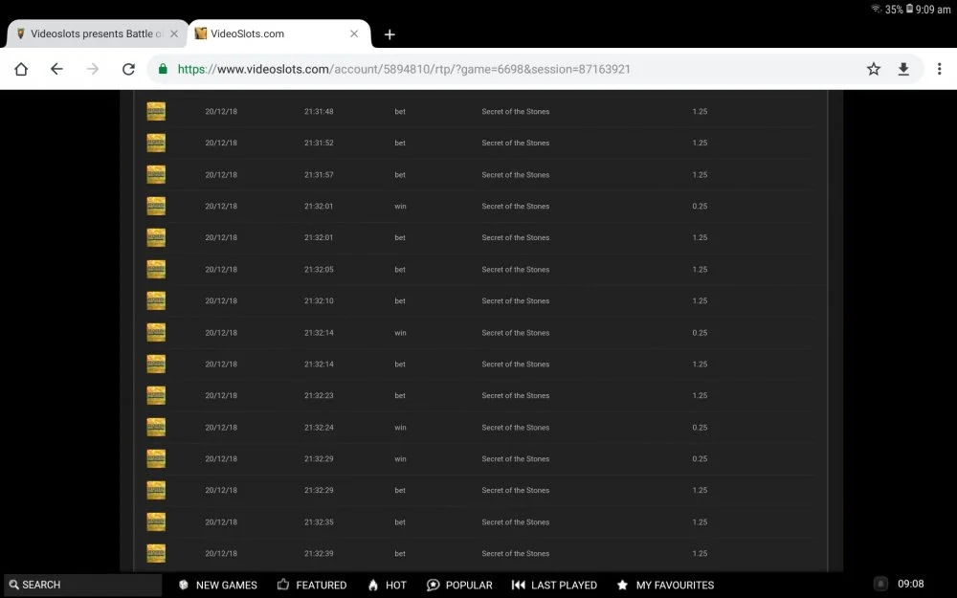Open the Hot games category

387,585
